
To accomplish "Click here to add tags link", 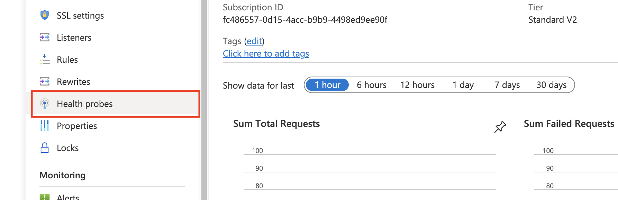I will coord(266,54).
